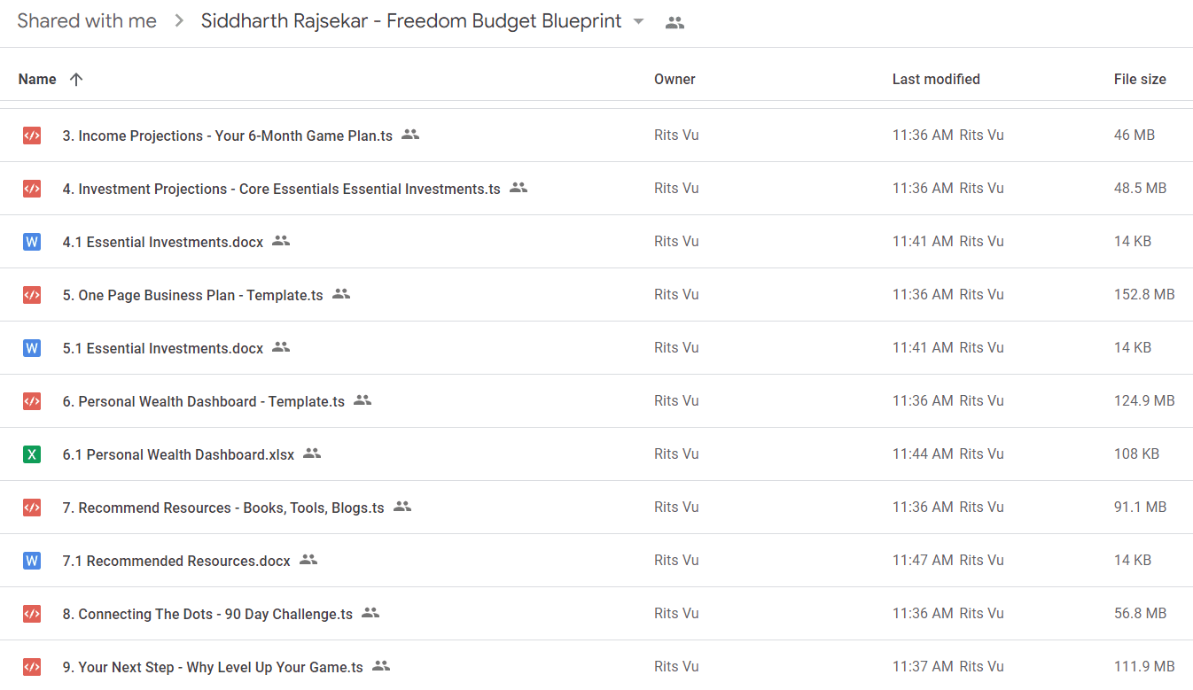
Task: Click the File size column header
Action: 1140,79
